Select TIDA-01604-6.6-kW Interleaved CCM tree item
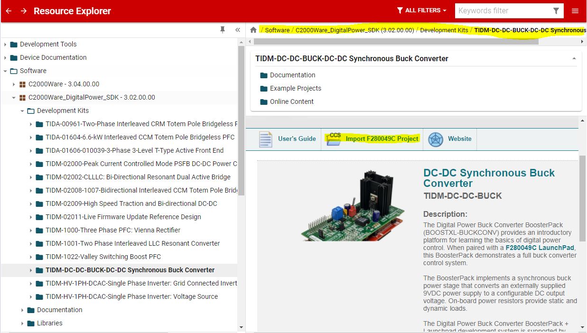Screen dimensions: 587x333 click(x=140, y=137)
